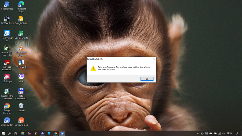Open the blue phone app on taskbar
Screen dimensions: 242x136
pos(49,133)
